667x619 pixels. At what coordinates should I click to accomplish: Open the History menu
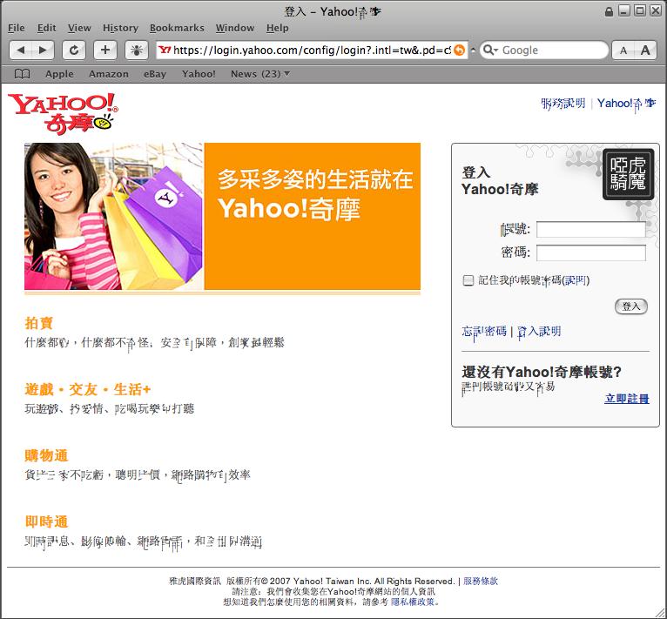point(120,28)
